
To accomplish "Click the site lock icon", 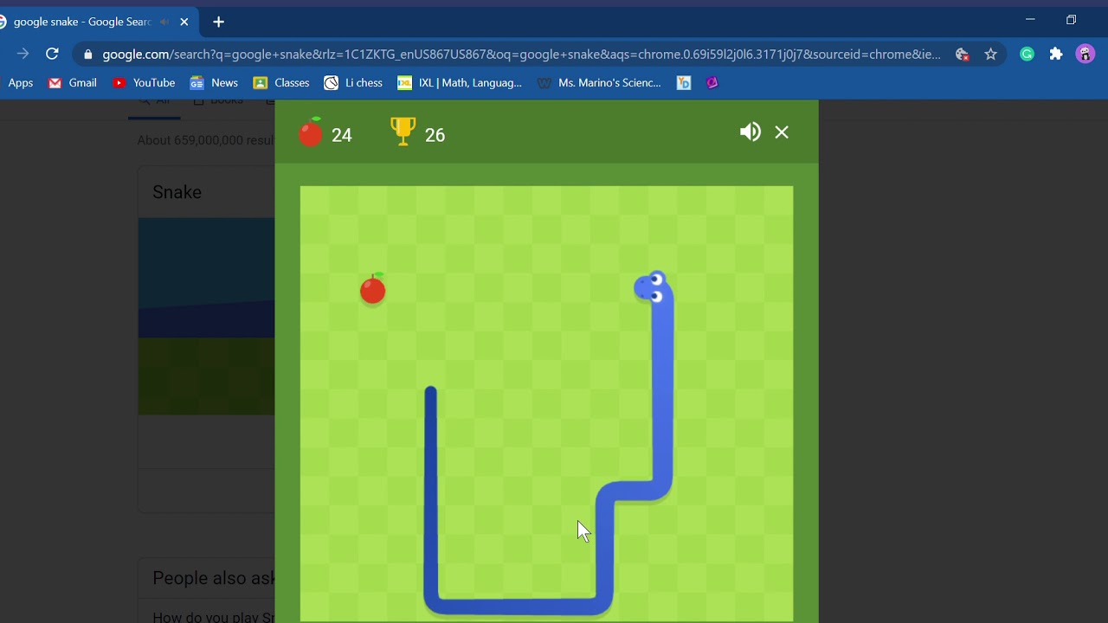I will point(87,55).
